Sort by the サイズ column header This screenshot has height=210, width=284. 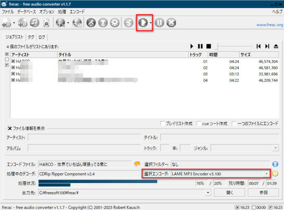point(259,55)
